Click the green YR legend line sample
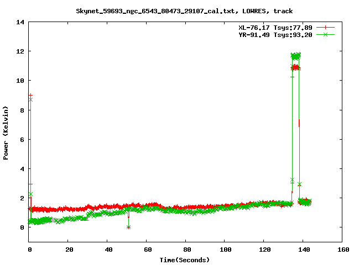354x265 pixels. click(x=325, y=34)
